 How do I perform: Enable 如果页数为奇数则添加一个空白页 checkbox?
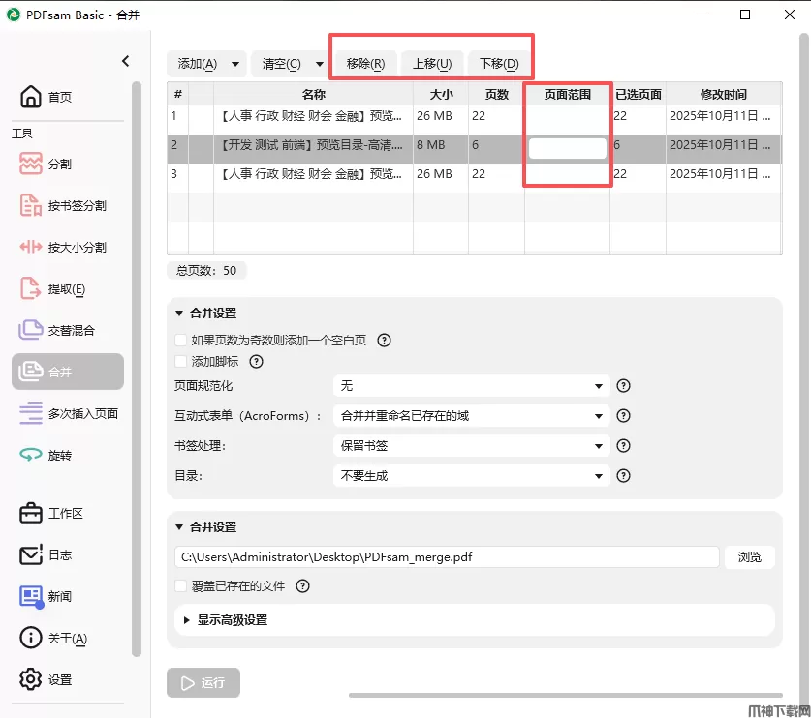pyautogui.click(x=181, y=340)
